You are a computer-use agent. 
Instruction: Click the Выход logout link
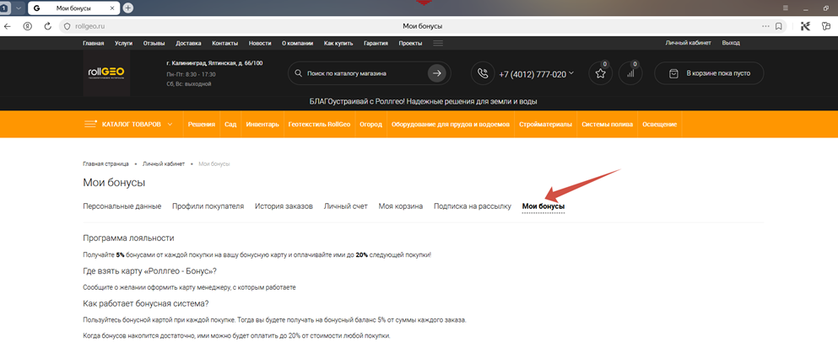pos(731,43)
